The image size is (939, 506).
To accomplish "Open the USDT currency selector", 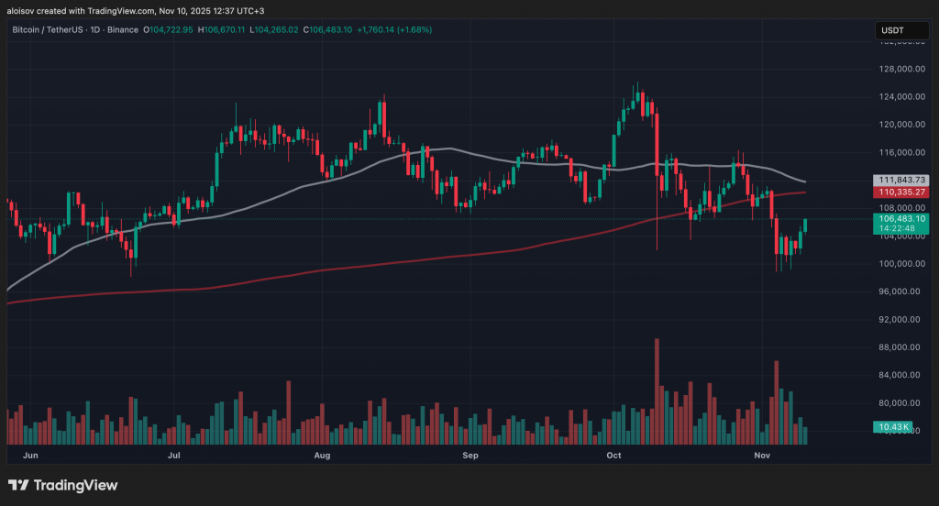I will coord(903,30).
